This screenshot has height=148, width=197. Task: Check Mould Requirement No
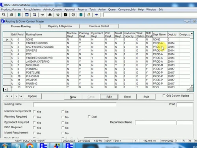63,133
